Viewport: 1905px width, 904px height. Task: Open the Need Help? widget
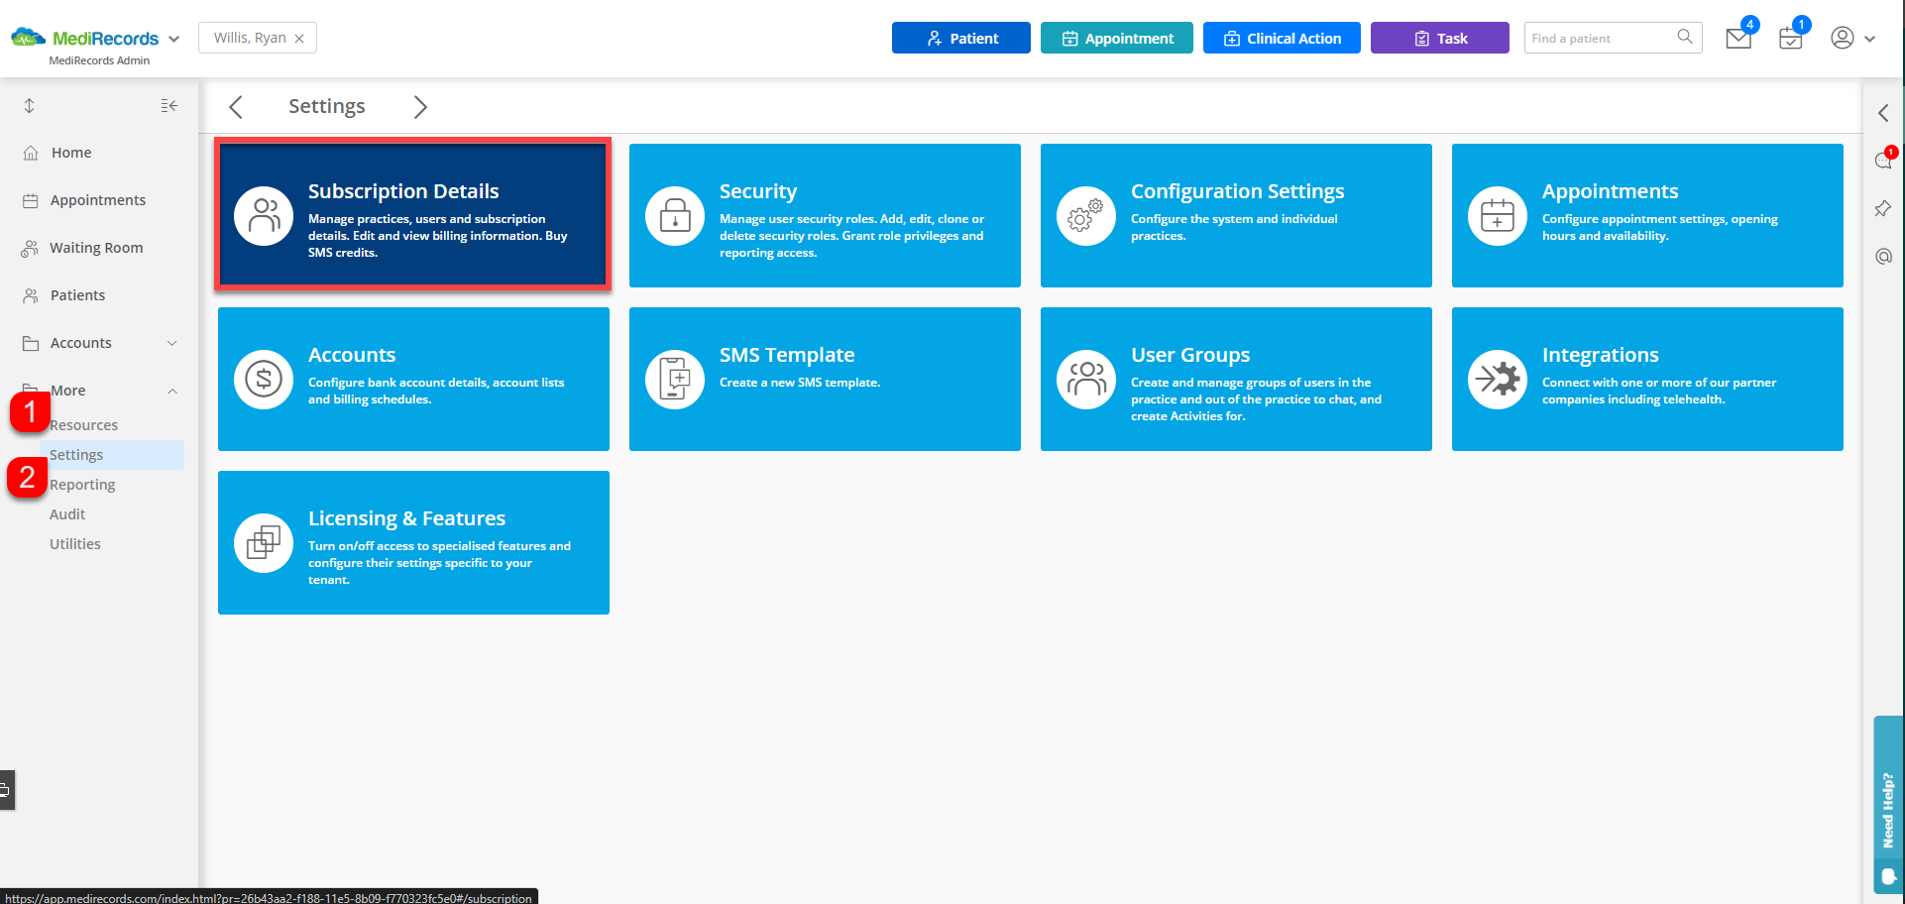tap(1888, 804)
